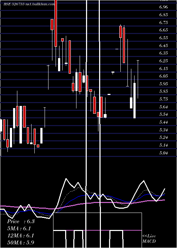Click the 5.95 price axis label
177x248 pixels.
[x=164, y=84]
